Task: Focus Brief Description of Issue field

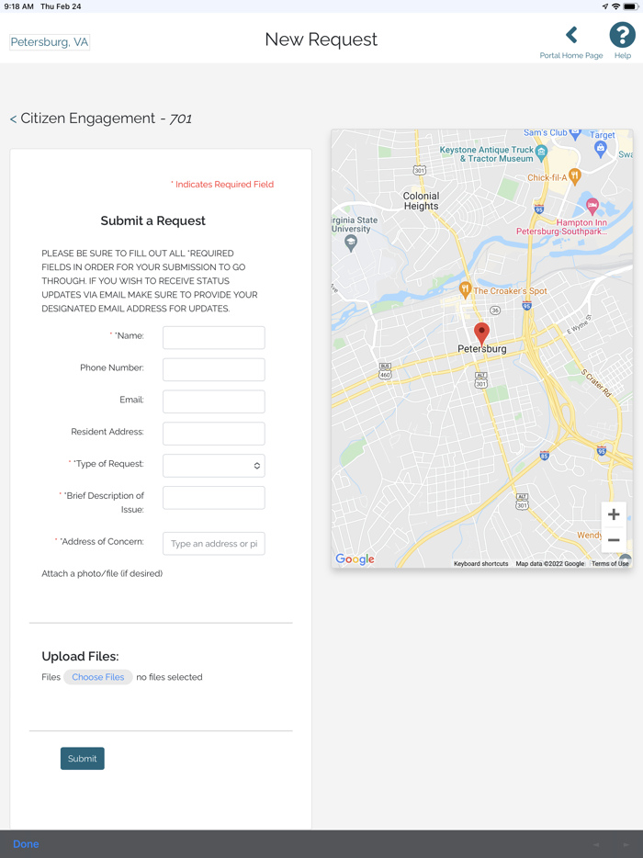Action: pos(213,498)
